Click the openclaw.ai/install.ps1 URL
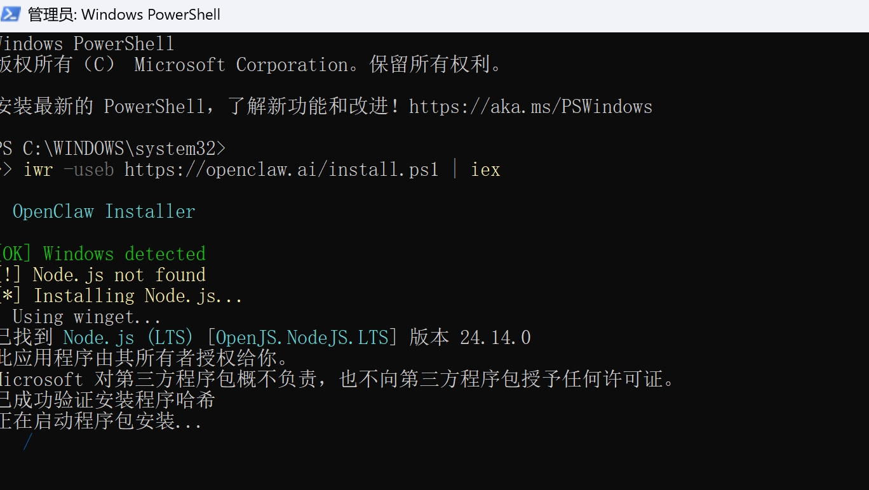Viewport: 869px width, 490px height. point(281,170)
